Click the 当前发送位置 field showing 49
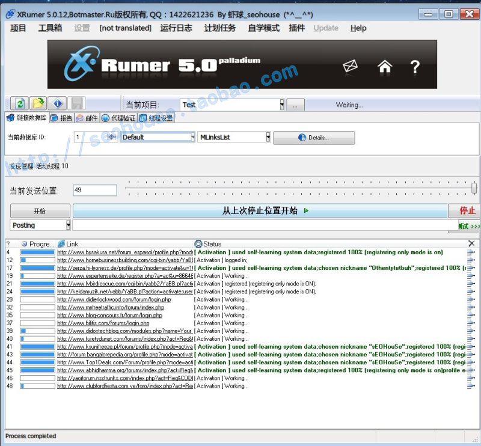 [95, 190]
